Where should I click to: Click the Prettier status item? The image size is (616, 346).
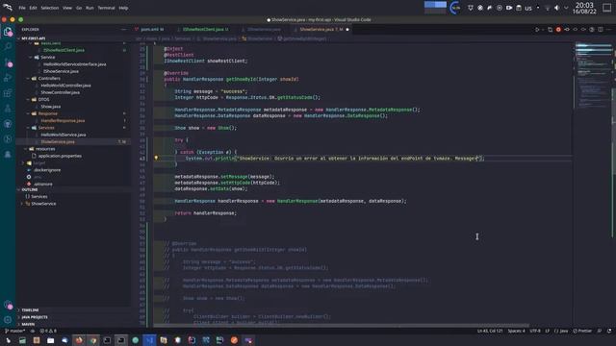[582, 331]
